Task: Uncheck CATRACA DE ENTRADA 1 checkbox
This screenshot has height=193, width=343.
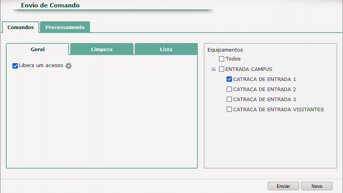Action: click(229, 79)
